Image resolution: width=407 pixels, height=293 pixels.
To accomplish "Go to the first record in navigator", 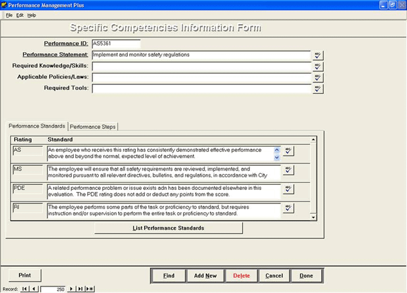I will click(25, 289).
